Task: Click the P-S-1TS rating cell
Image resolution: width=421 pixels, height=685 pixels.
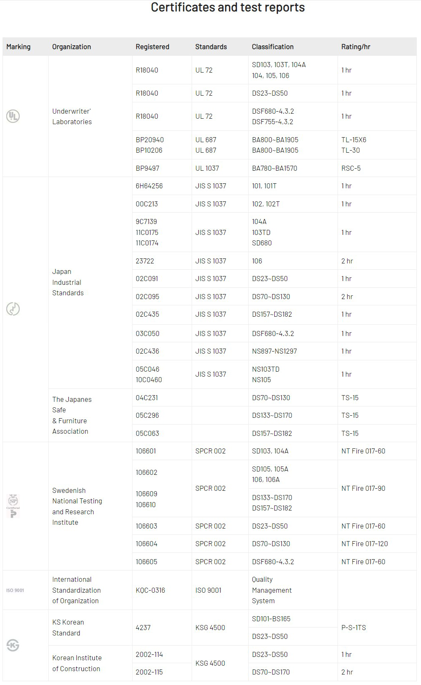Action: [x=353, y=628]
